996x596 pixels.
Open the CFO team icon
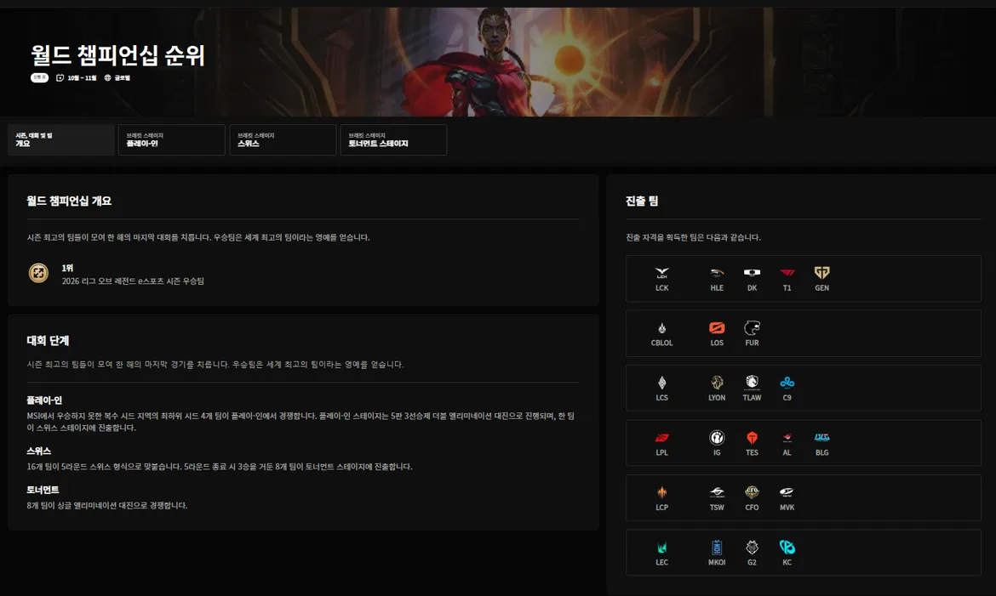pos(752,492)
